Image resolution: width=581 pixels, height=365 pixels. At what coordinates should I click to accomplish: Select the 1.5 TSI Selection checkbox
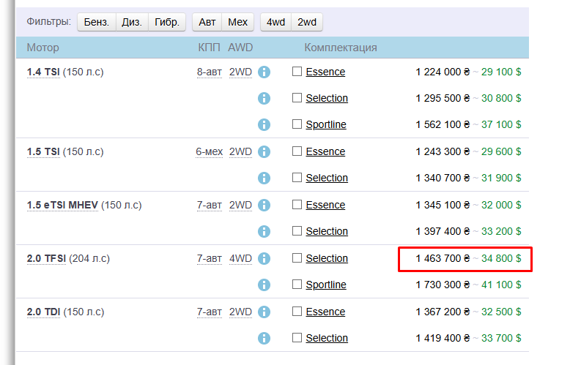[x=297, y=178]
